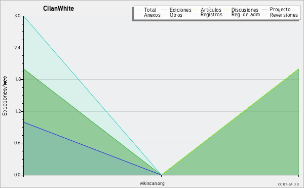This screenshot has height=188, width=304.
Task: Click the 0.0 y-axis tick label
Action: point(17,175)
